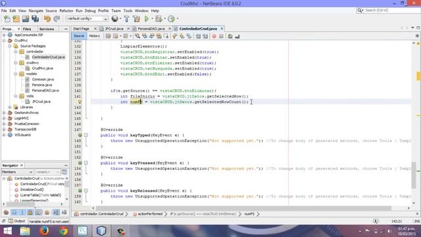Viewport: 421px width, 237px height.
Task: Click the Search magnifier icon top right
Action: [x=360, y=11]
